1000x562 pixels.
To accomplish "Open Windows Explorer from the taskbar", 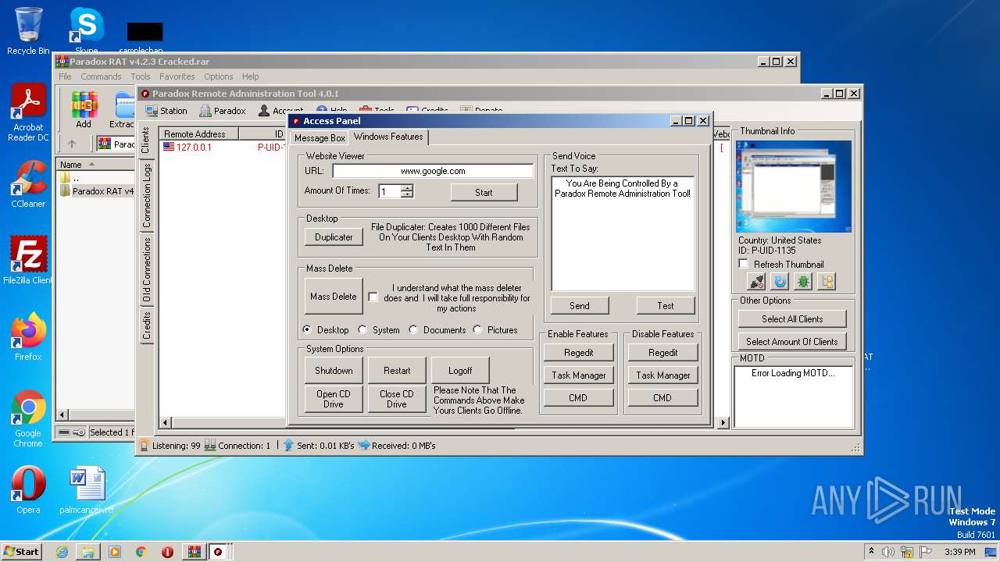I will pos(88,552).
